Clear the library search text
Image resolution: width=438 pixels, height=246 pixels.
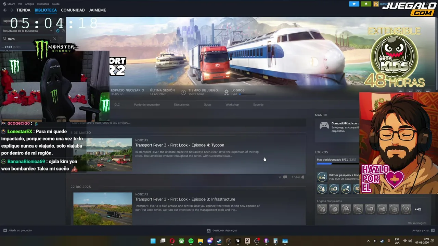click(x=54, y=39)
